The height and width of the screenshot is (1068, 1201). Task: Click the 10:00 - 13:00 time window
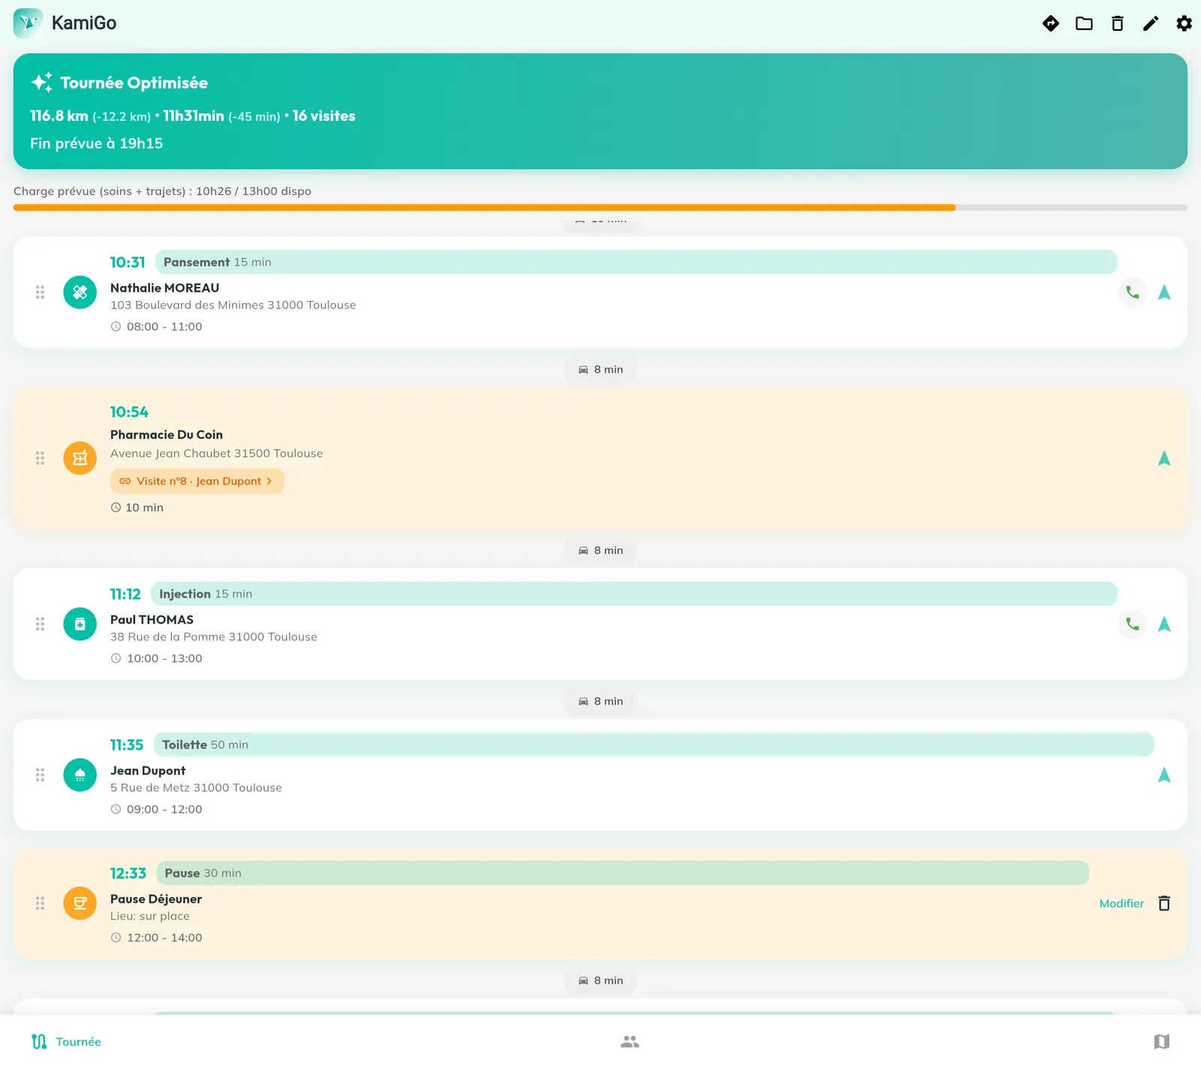164,659
